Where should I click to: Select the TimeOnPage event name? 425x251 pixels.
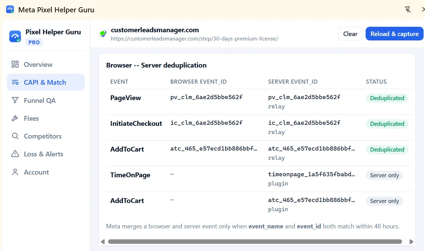(130, 175)
